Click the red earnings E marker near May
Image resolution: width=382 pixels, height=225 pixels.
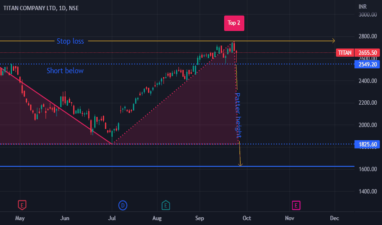pos(22,205)
